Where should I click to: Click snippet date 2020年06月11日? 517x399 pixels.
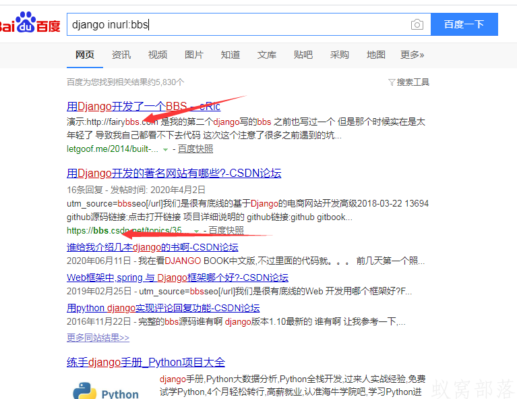tap(98, 261)
